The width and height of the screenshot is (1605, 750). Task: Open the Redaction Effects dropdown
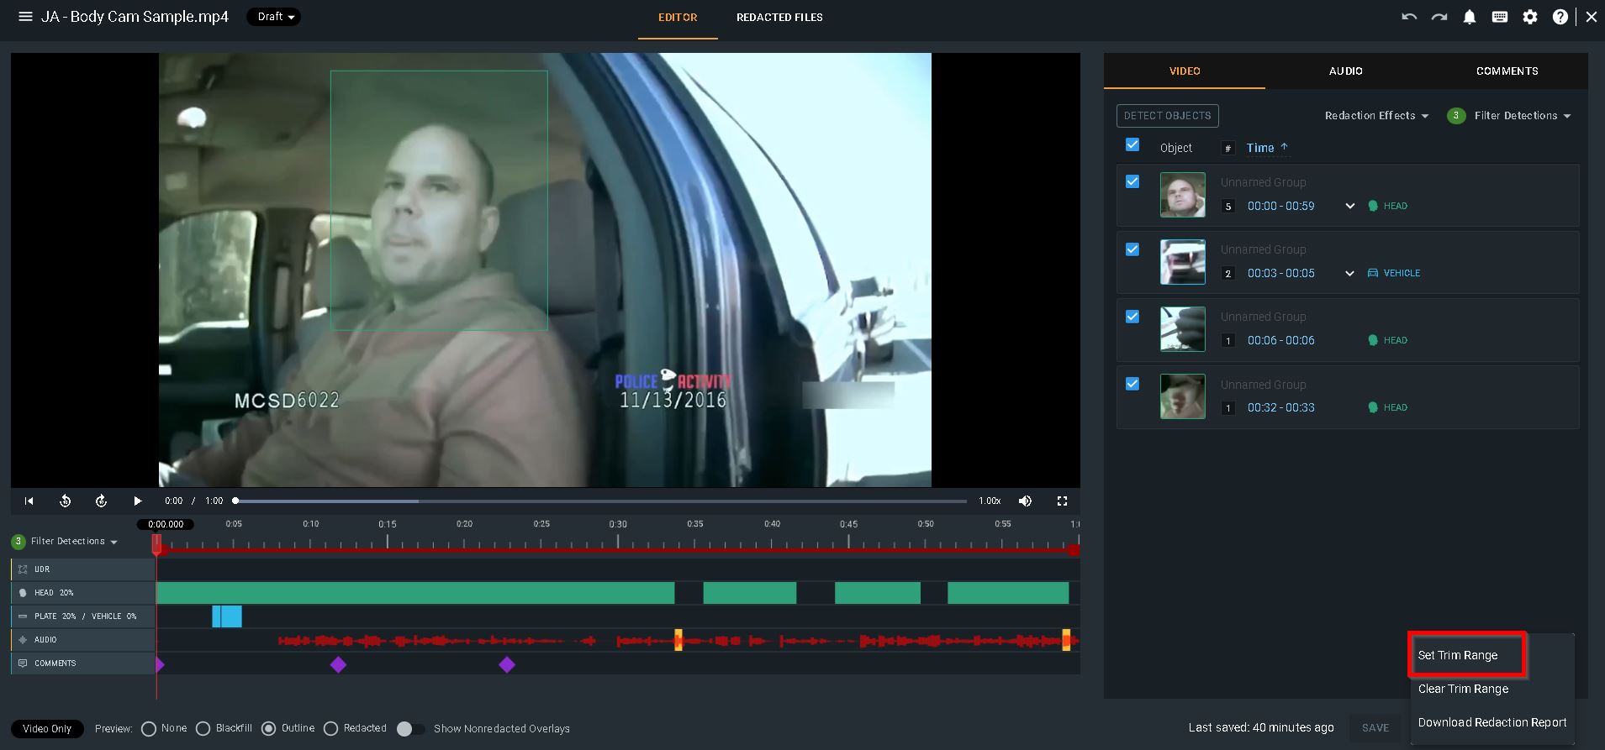1376,116
